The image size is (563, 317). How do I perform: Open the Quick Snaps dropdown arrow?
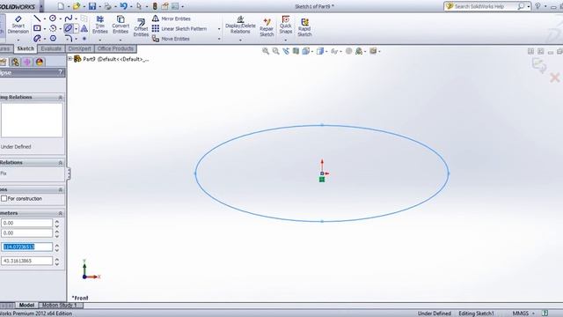tap(285, 40)
